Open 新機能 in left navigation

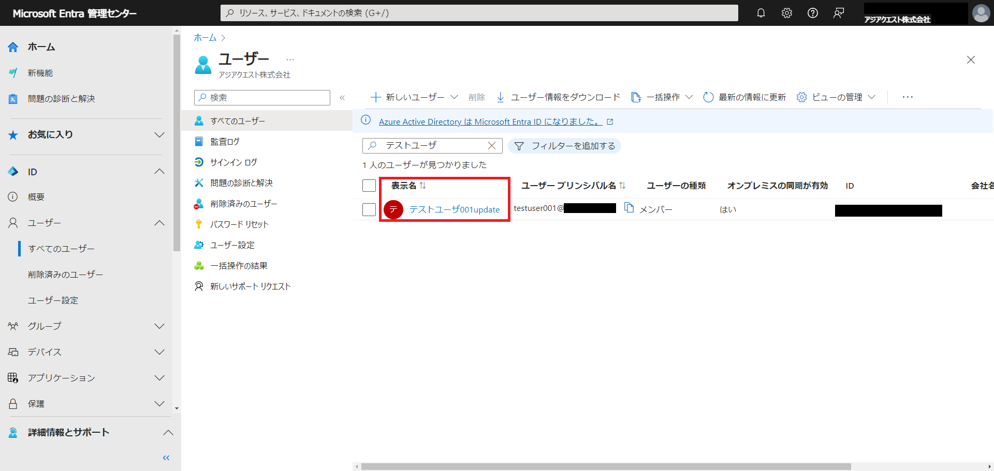[x=40, y=73]
